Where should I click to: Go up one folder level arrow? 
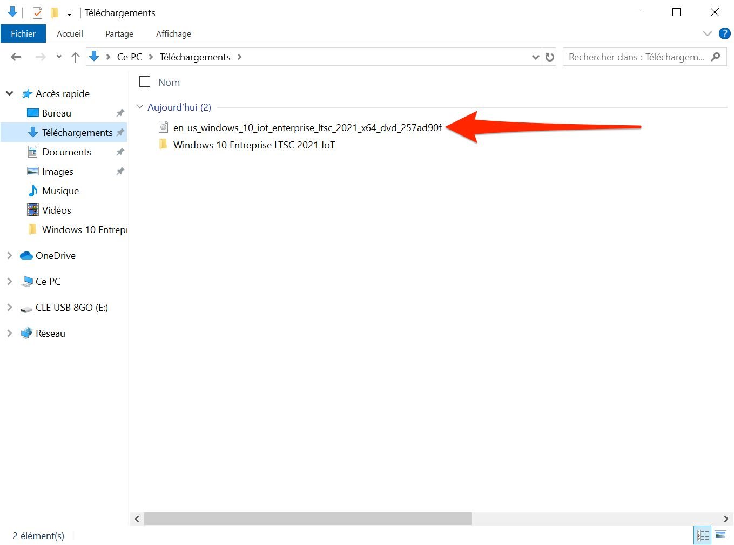tap(76, 57)
